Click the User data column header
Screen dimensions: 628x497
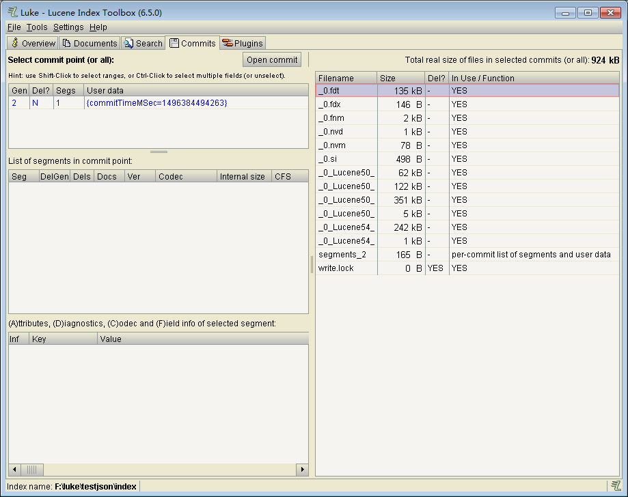[196, 90]
